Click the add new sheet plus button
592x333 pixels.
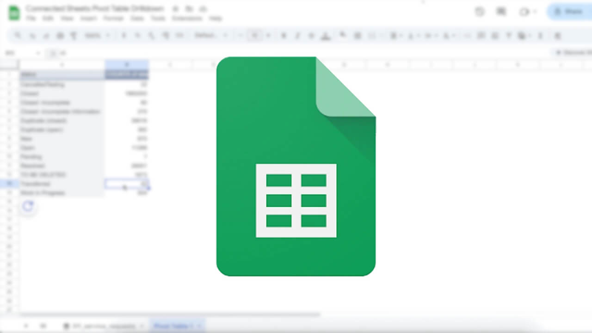[x=26, y=326]
